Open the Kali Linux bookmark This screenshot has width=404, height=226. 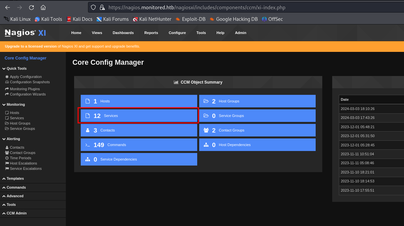point(17,19)
